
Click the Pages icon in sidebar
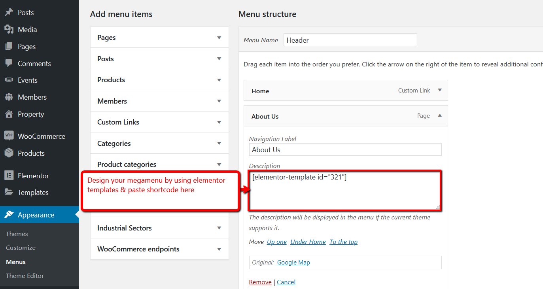tap(9, 46)
